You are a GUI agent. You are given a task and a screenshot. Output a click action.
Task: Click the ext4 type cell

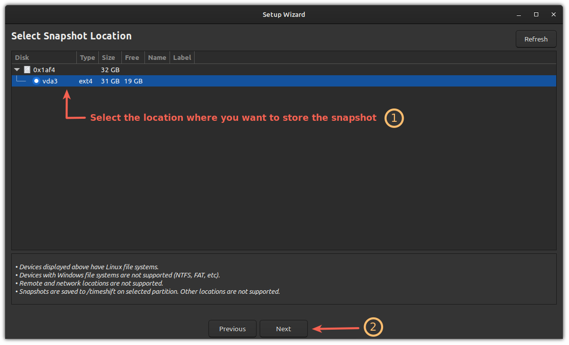point(86,81)
